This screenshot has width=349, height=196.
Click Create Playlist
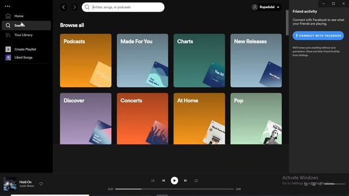tap(25, 50)
